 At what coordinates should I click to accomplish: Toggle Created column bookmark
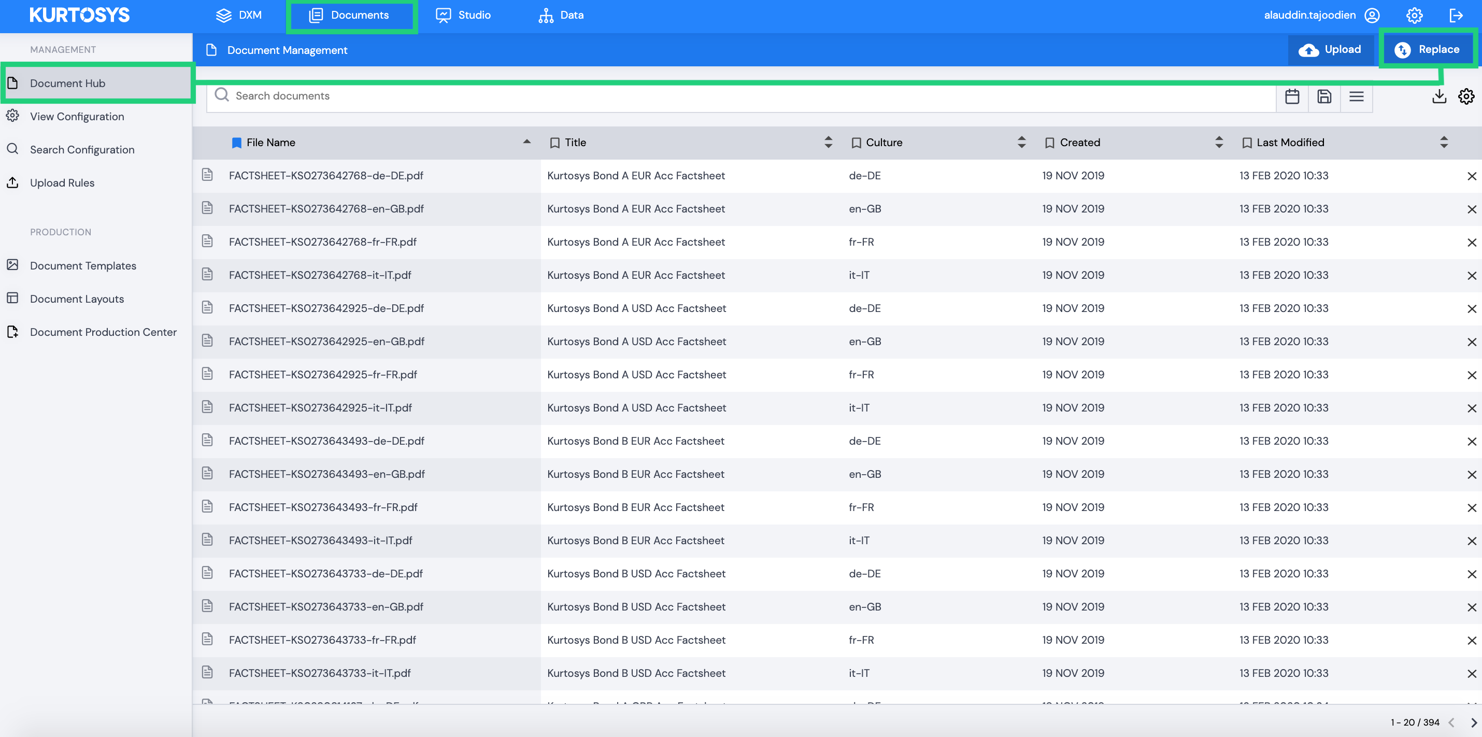1050,143
